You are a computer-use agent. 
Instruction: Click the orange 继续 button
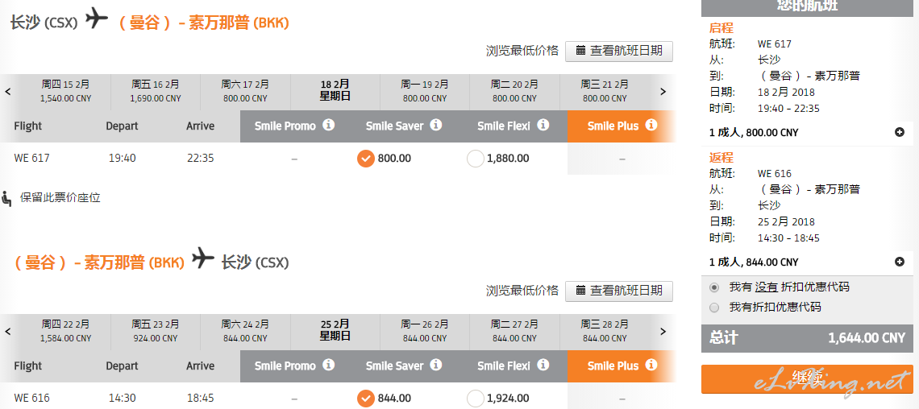(x=807, y=378)
